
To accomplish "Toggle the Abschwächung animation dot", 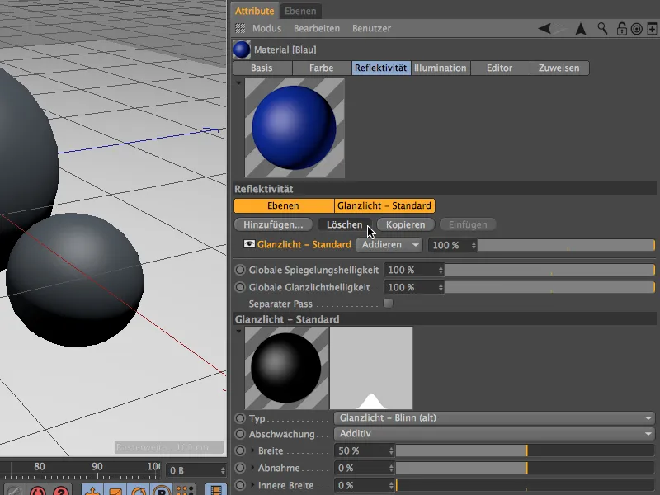I will tap(240, 434).
